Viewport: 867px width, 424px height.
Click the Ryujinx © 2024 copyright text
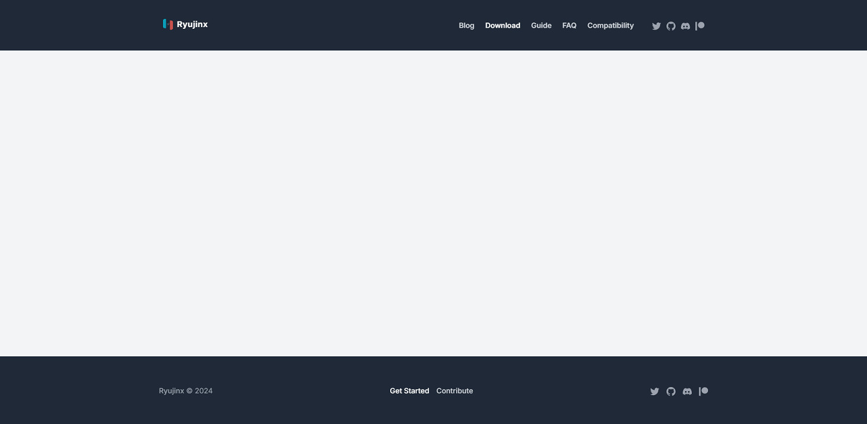(x=186, y=391)
